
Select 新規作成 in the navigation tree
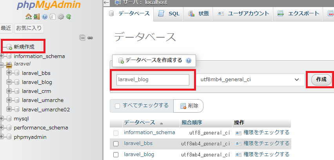coord(24,47)
